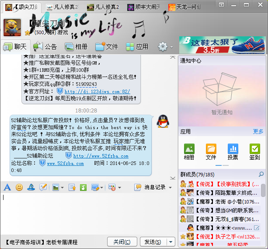Click the 关闭(C) button
The image size is (268, 249).
(122, 242)
